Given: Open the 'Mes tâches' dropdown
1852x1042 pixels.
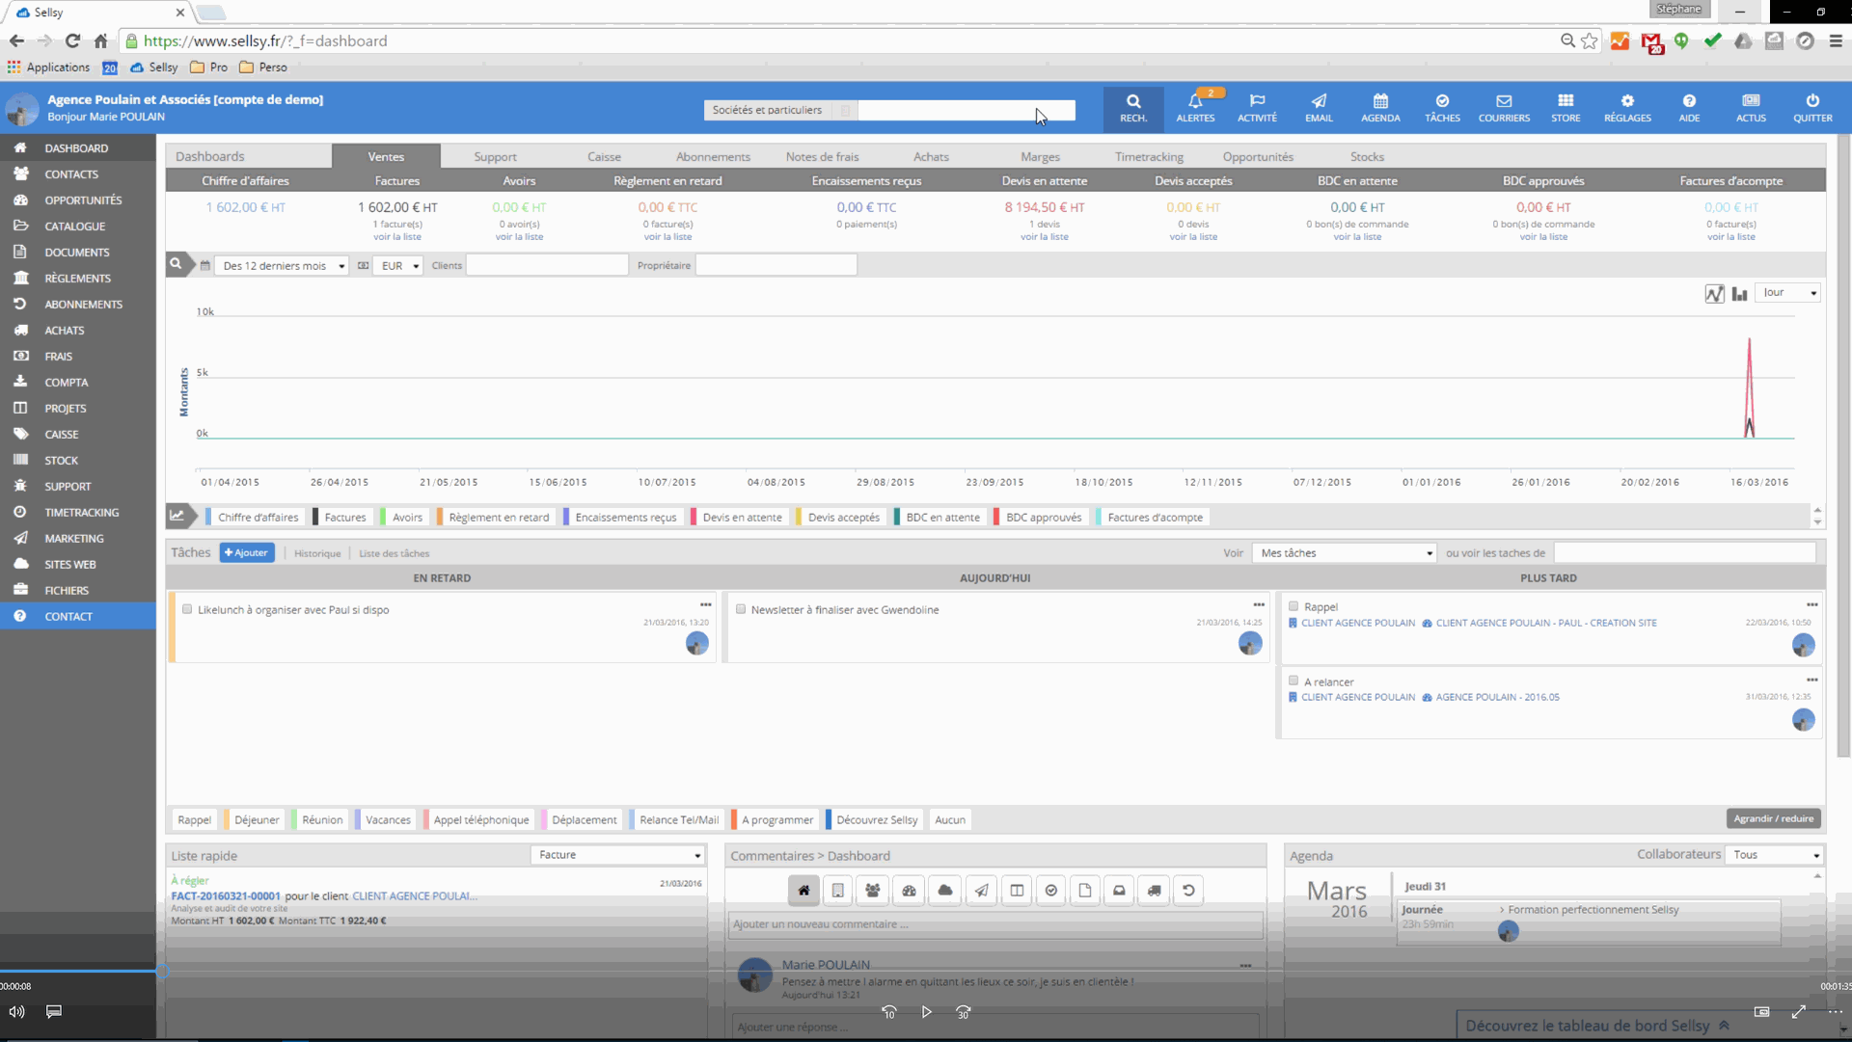Looking at the screenshot, I should [1346, 553].
